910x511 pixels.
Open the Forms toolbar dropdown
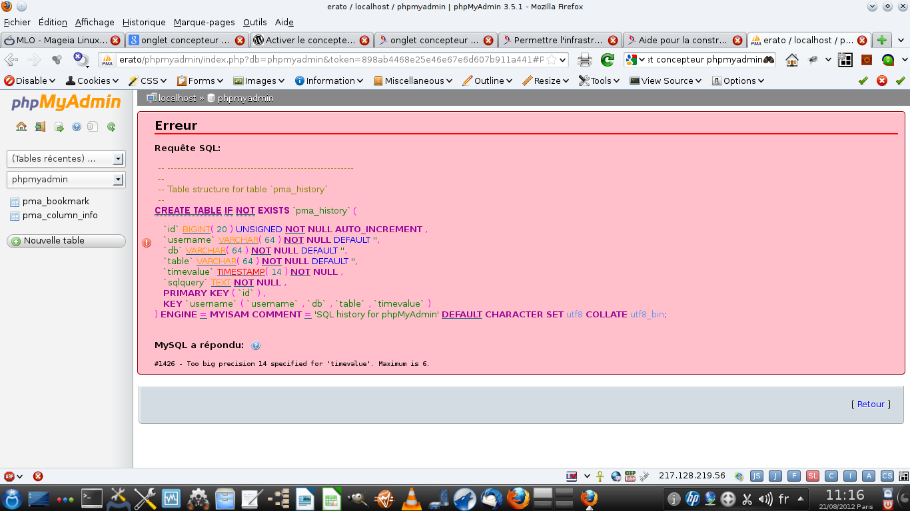click(x=201, y=81)
